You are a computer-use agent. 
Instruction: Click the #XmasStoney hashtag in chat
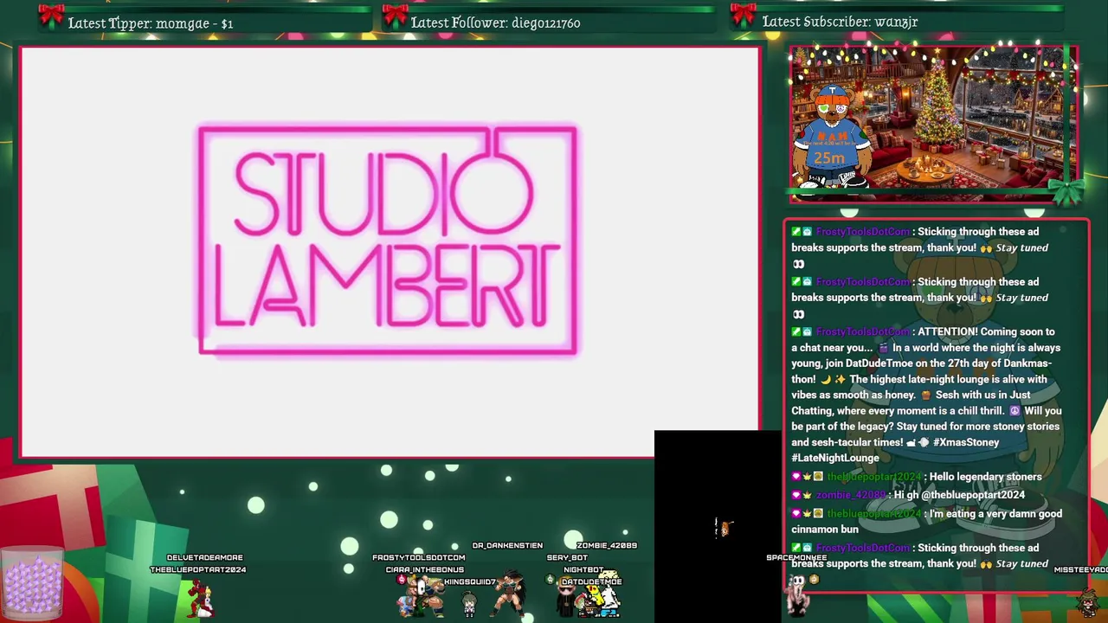966,442
